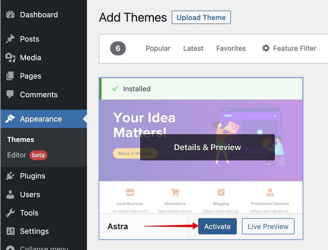Click the Dashboard gauge icon
328x250 pixels.
pyautogui.click(x=10, y=15)
